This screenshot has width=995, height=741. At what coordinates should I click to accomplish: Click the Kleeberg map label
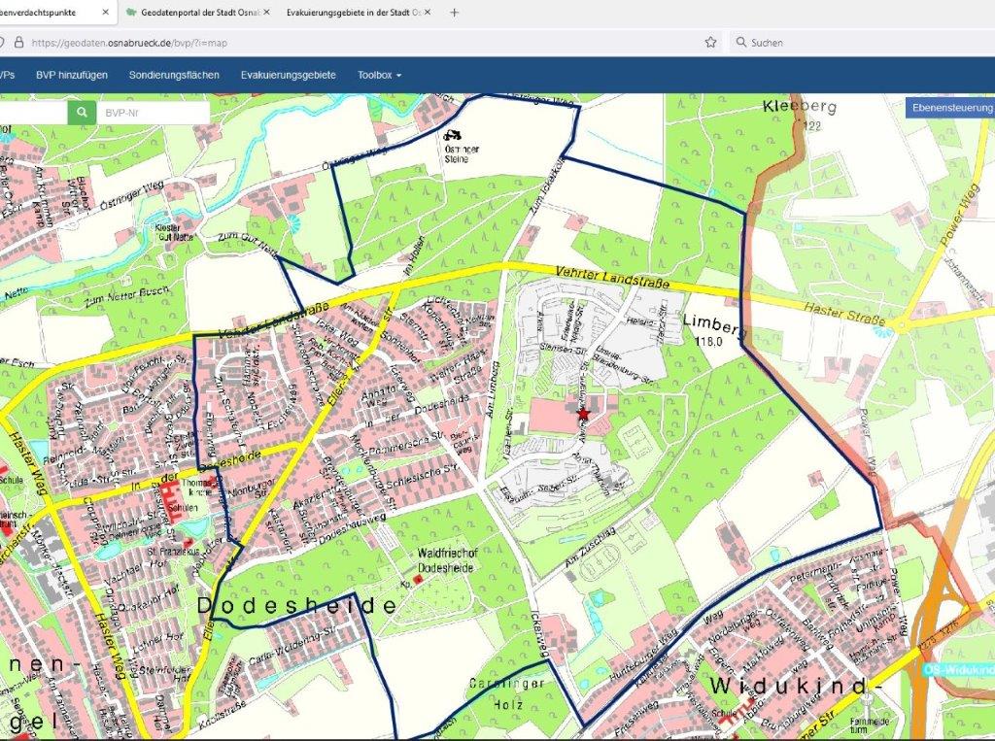coord(800,106)
